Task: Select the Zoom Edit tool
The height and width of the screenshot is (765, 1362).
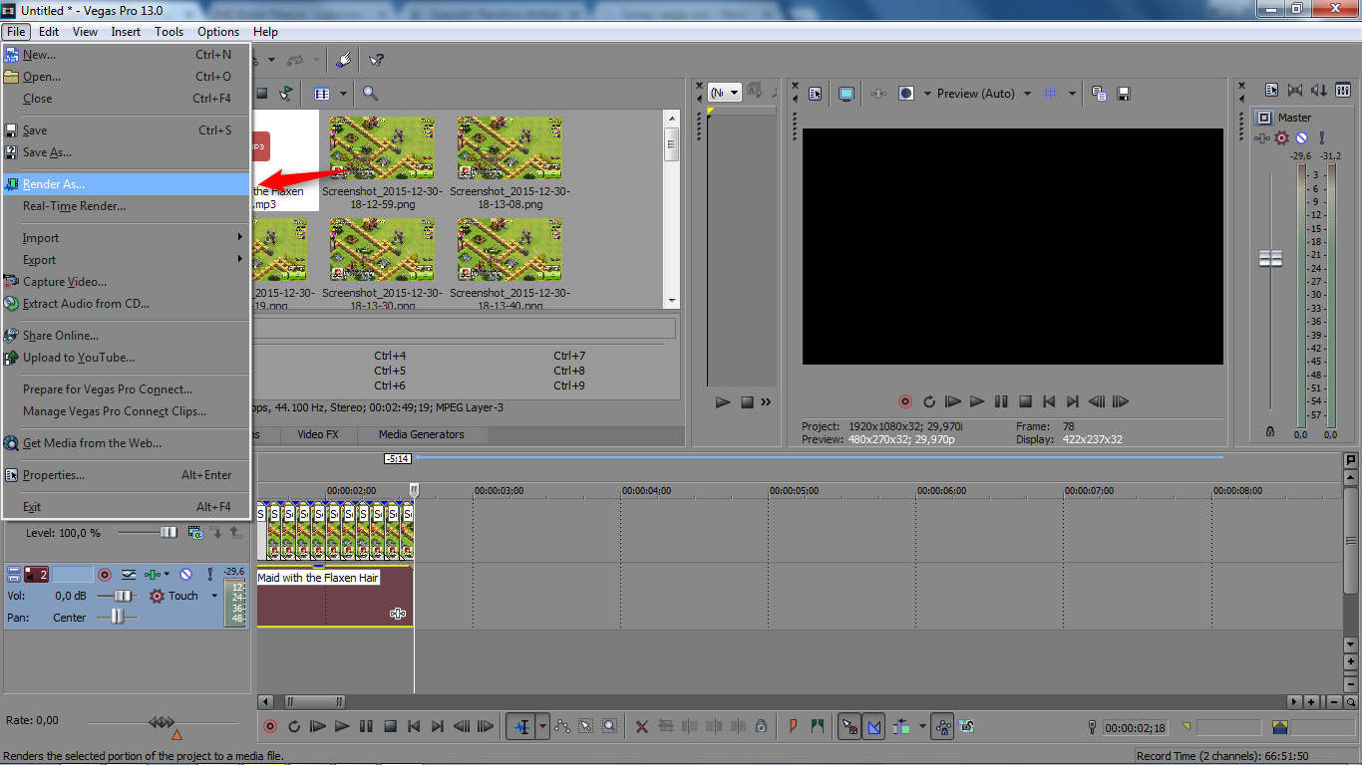Action: [x=609, y=727]
